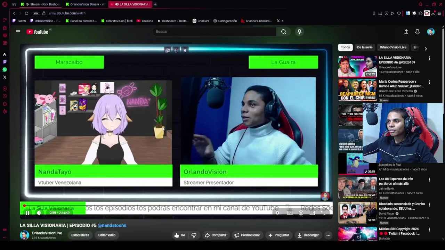This screenshot has height=250, width=445.
Task: Open options for La Silla Visionaria Episodio #6
Action: pyautogui.click(x=429, y=59)
